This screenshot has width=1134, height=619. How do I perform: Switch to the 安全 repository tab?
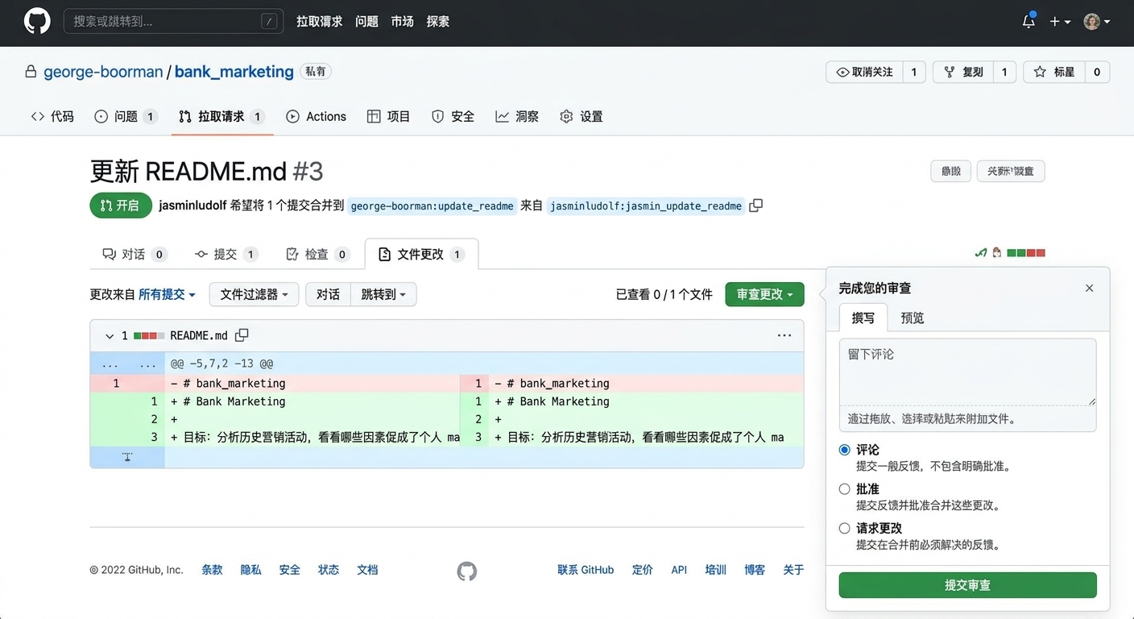(453, 116)
